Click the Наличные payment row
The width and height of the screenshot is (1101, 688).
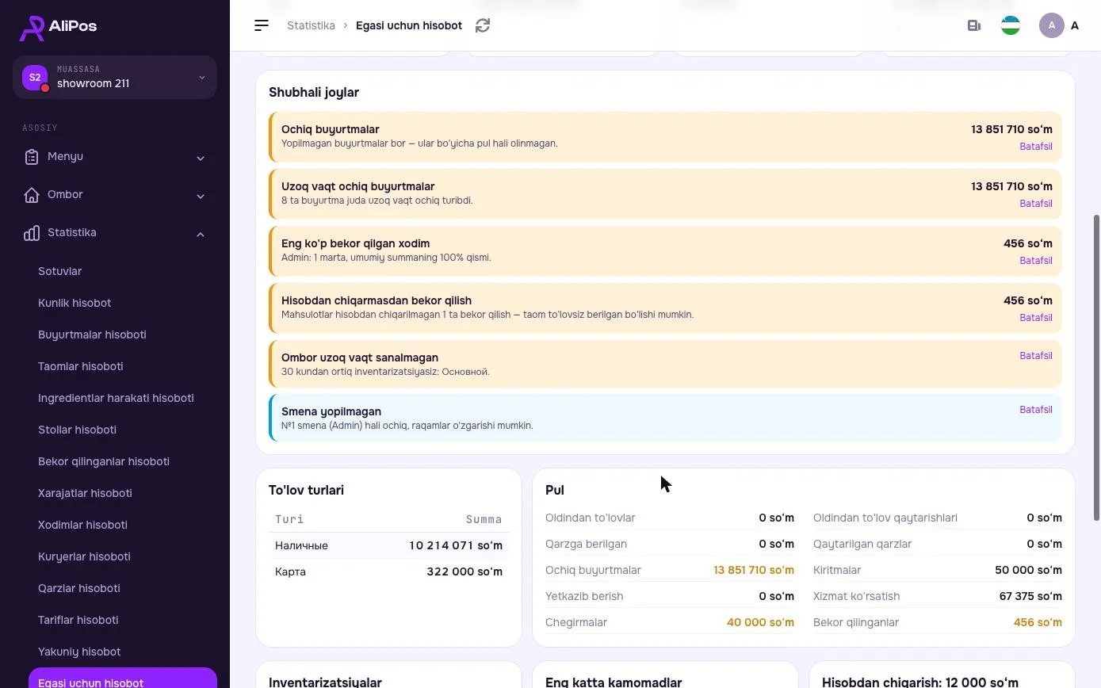(x=388, y=545)
